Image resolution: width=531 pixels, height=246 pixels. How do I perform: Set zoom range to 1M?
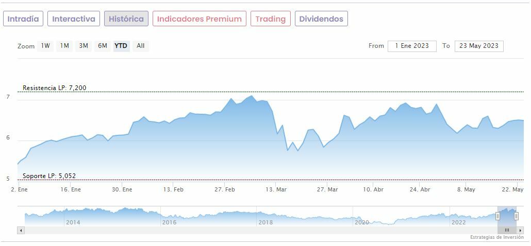[x=64, y=46]
